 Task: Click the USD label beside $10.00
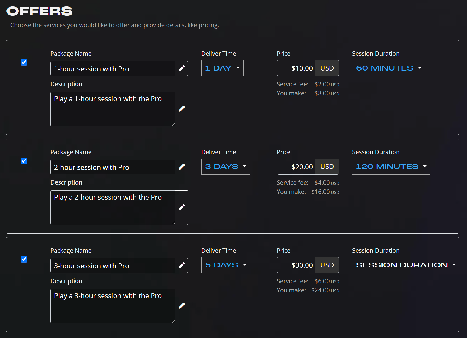pyautogui.click(x=327, y=68)
